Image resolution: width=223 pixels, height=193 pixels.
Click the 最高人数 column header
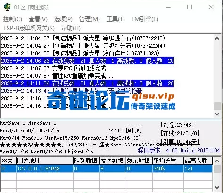tap(198, 161)
